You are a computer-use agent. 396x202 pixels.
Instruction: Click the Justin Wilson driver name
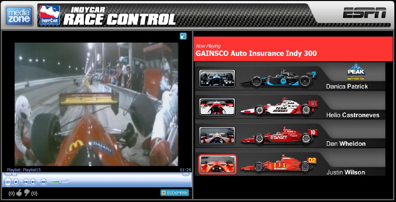pos(346,172)
